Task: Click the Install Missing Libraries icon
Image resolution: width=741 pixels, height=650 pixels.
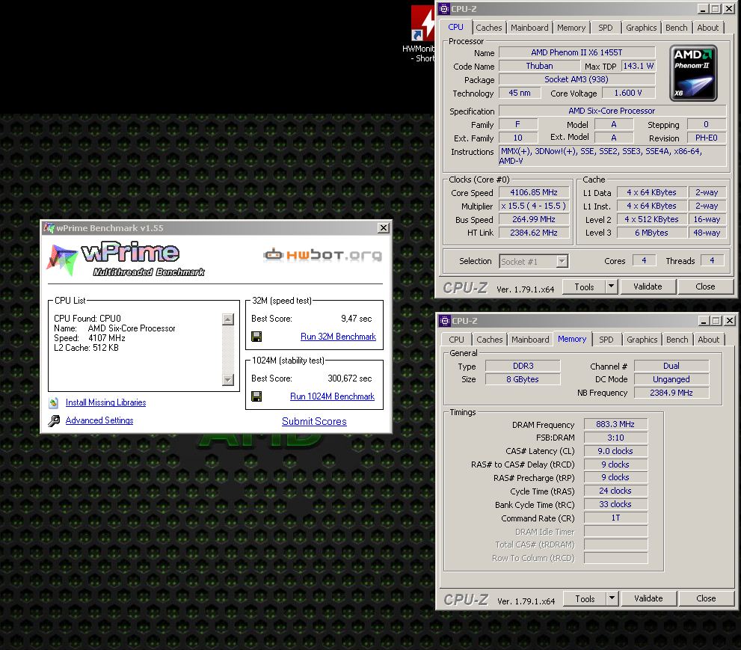Action: [54, 402]
